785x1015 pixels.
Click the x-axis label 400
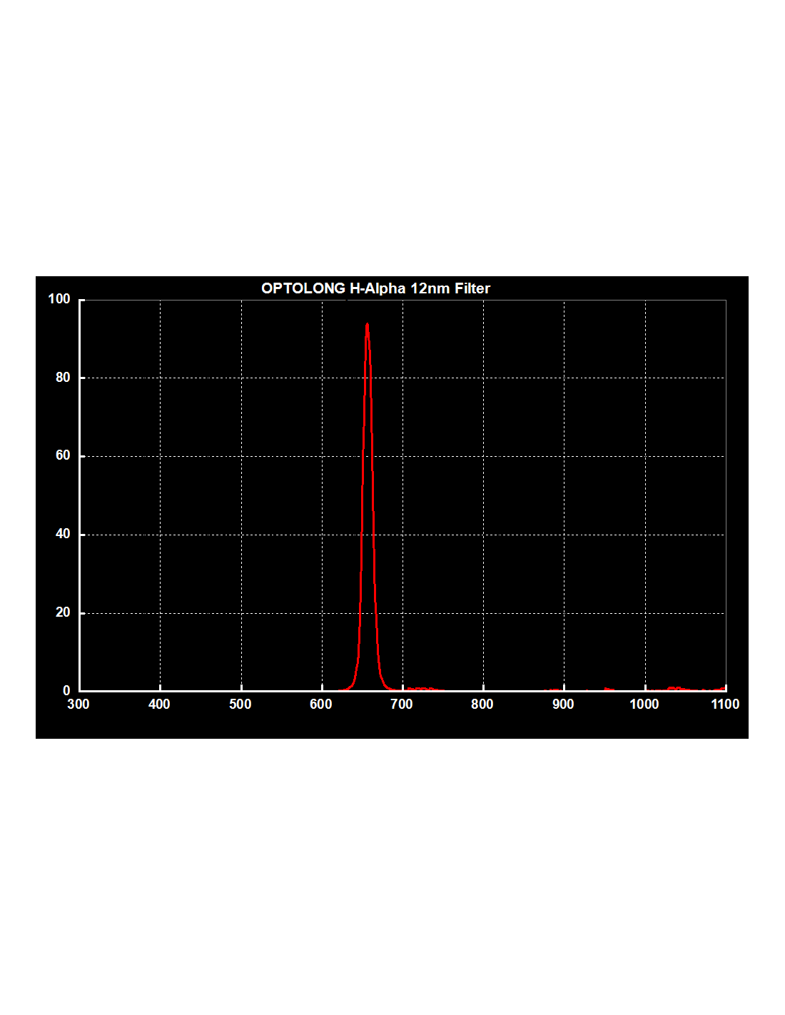click(159, 705)
